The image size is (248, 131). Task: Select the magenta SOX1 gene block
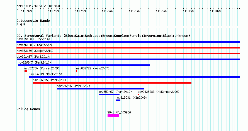point(113,116)
